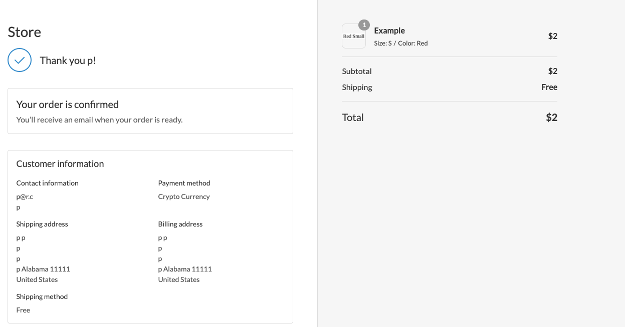Select the Store logo heading
The height and width of the screenshot is (327, 625).
coord(24,32)
